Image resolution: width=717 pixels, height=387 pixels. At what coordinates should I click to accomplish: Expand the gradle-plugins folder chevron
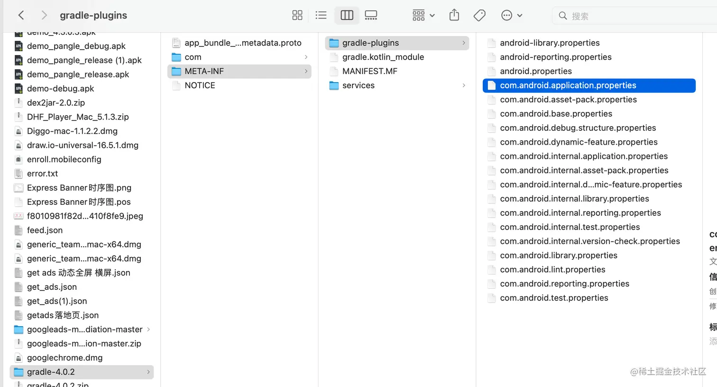click(463, 43)
